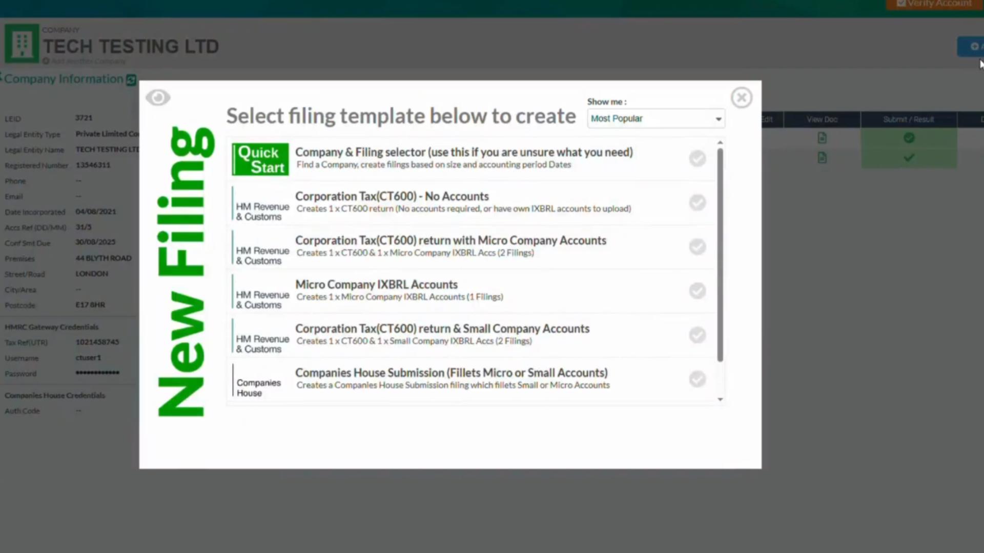Screen dimensions: 984x553
Task: Click the refresh icon beside Company Information
Action: click(131, 80)
